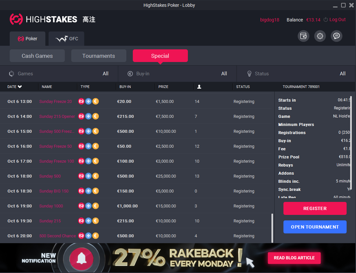Click the 27% Rakeback Every Monday banner
The image size is (356, 273).
coord(178,258)
